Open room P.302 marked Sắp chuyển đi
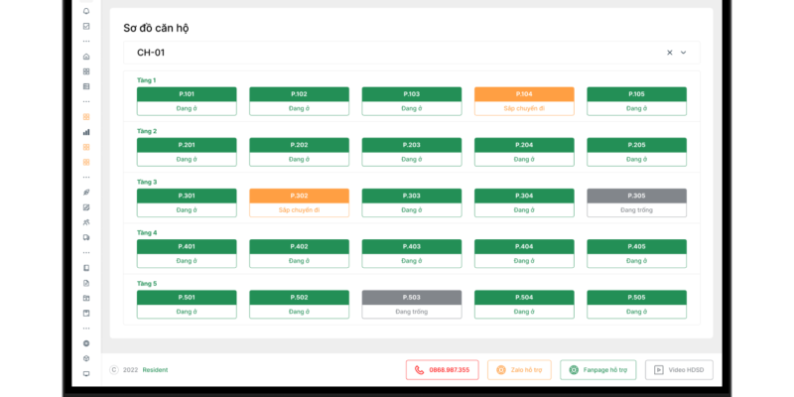Viewport: 794px width, 397px height. 299,202
